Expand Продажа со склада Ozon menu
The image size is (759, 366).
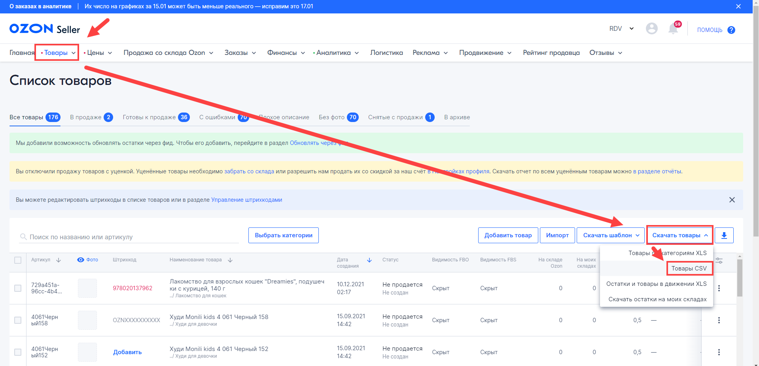[168, 53]
